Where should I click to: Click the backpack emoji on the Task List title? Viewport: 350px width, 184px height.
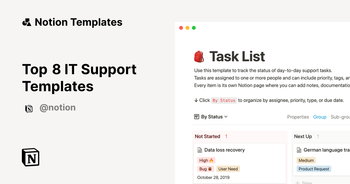(199, 56)
